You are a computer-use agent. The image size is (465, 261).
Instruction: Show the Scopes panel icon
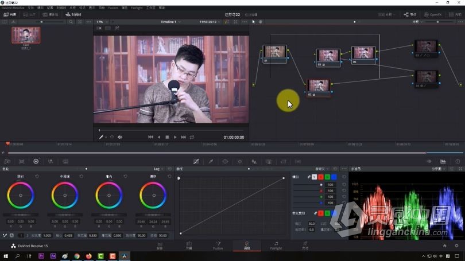[x=443, y=161]
